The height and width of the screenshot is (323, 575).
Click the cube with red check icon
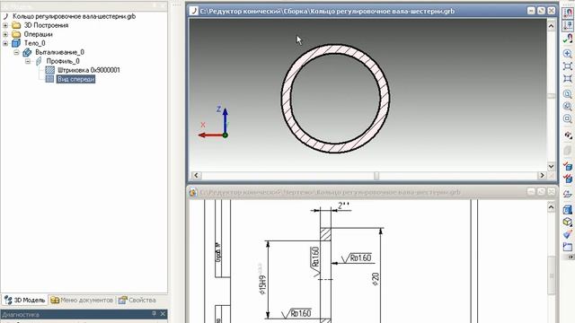pyautogui.click(x=568, y=166)
